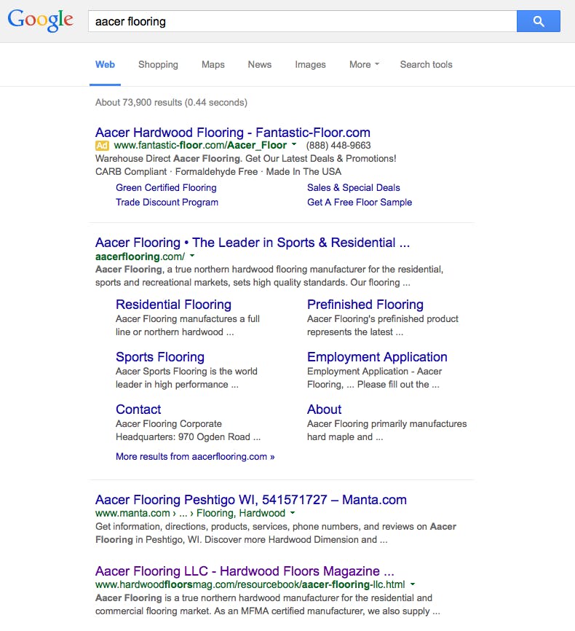Open 'Aacer Flooring Peshtigo WI' Manta.com result
Viewport: 575px width, 631px height.
tap(251, 500)
